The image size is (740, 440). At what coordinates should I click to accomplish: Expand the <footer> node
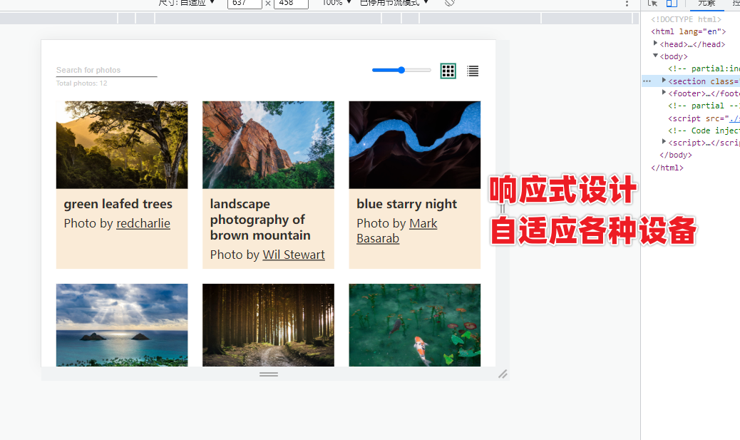point(664,93)
